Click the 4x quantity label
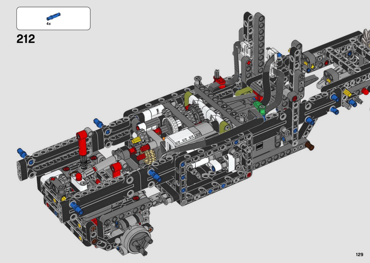The image size is (370, 263). point(49,24)
